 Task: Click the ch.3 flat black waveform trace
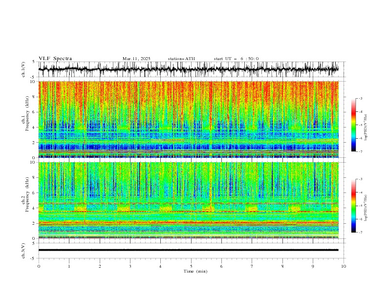188,250
